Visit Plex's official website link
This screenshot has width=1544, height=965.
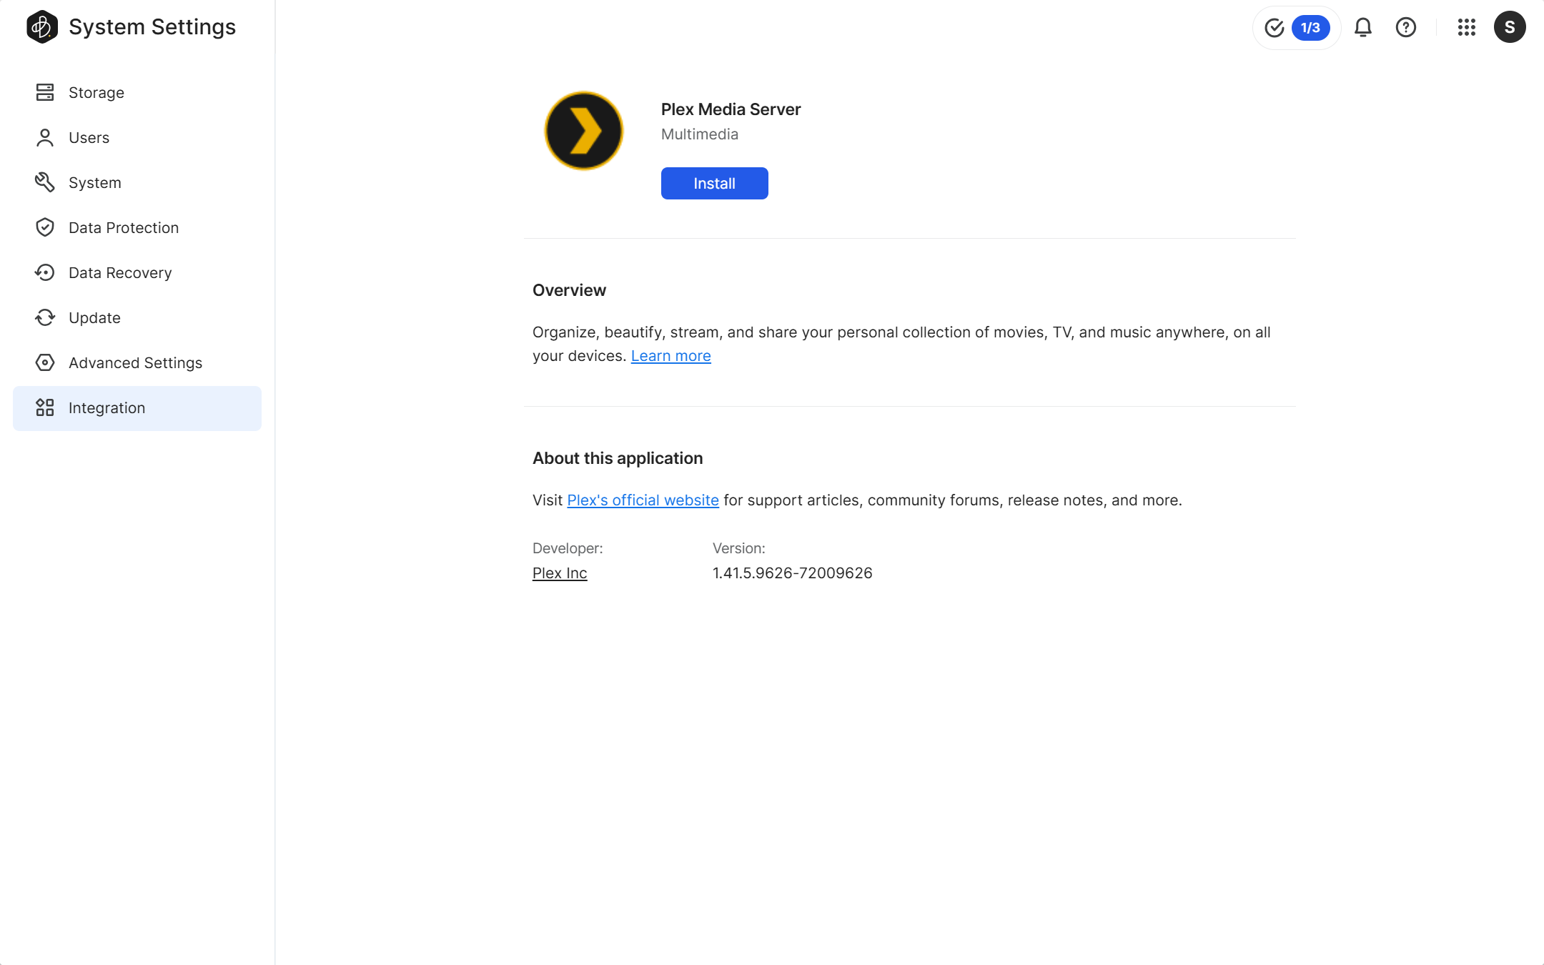[x=643, y=500]
